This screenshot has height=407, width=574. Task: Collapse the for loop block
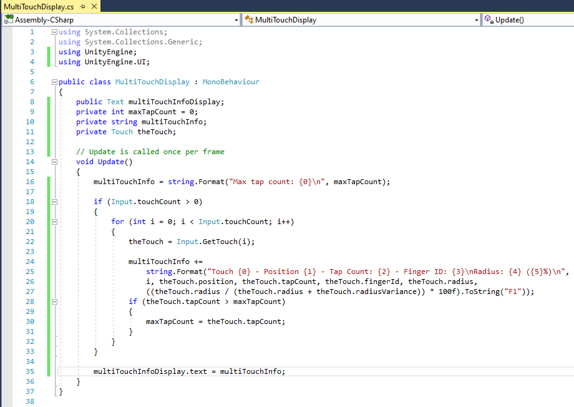coord(55,222)
